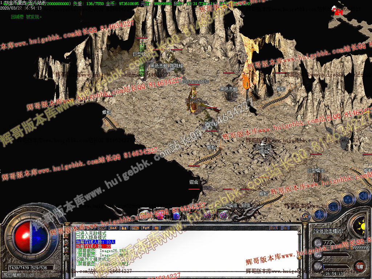Open the guild hierarchy icon right of HELP

click(x=145, y=228)
